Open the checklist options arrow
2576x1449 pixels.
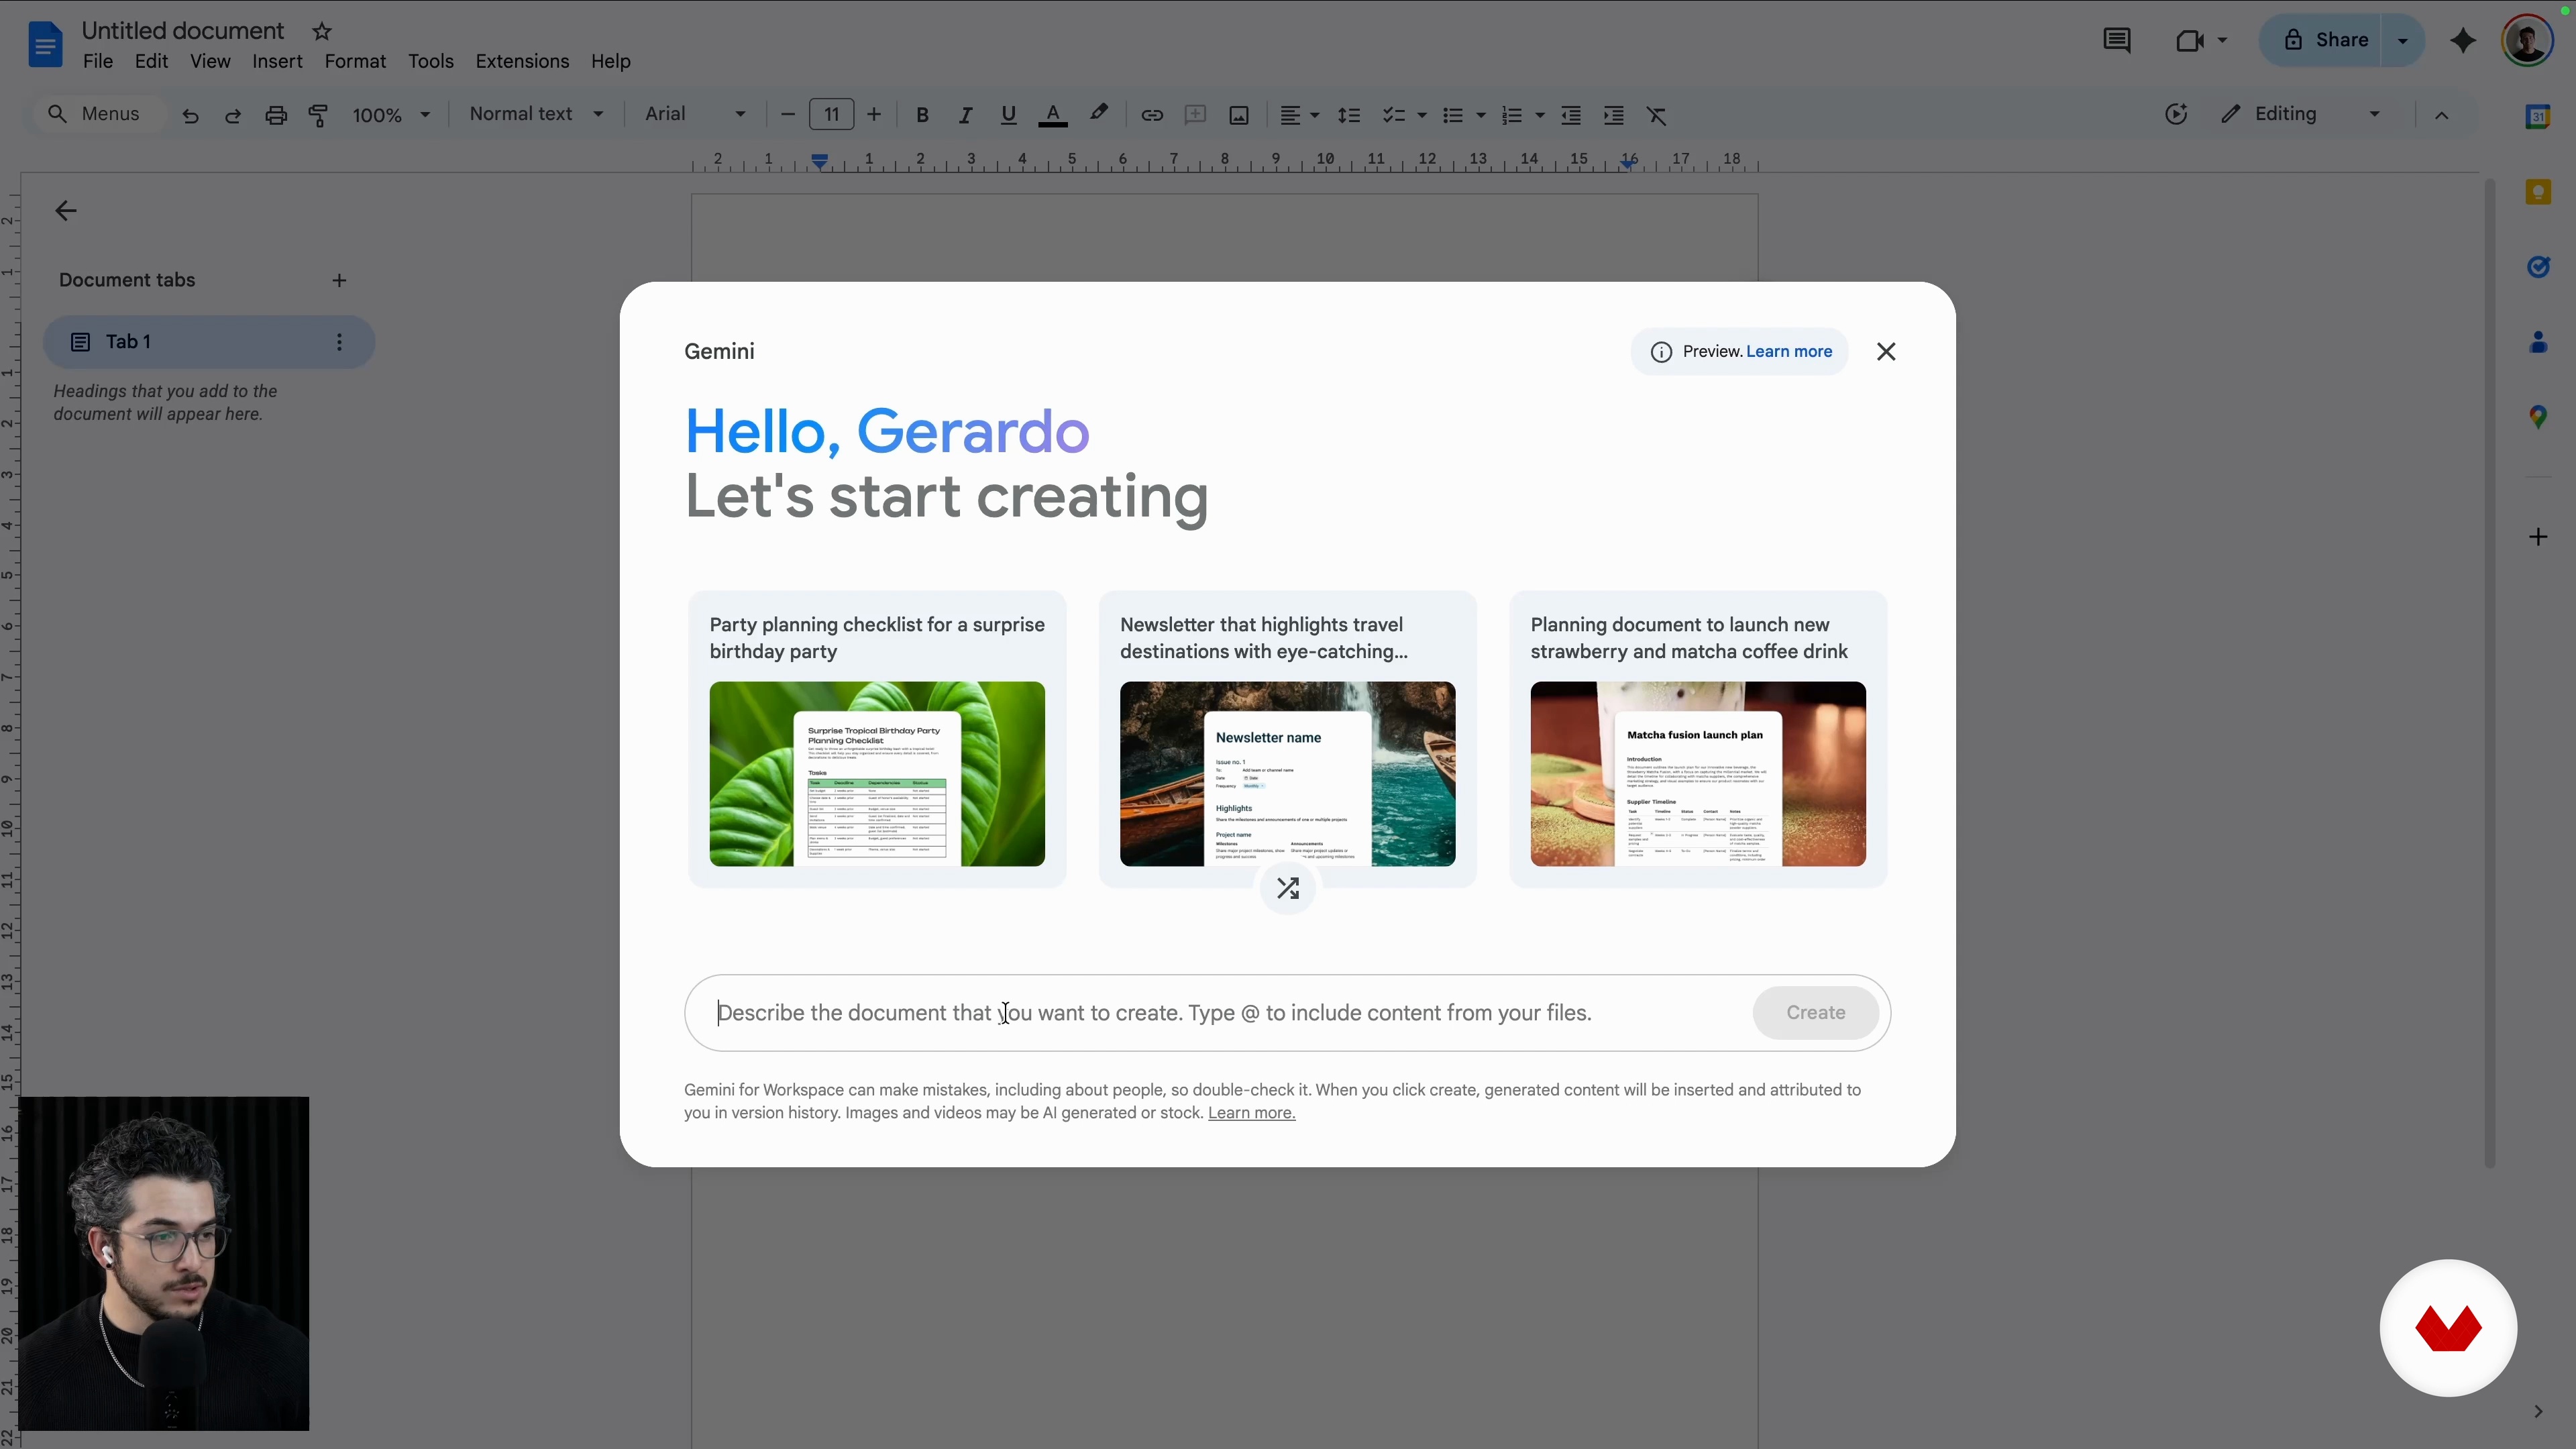coord(1422,116)
